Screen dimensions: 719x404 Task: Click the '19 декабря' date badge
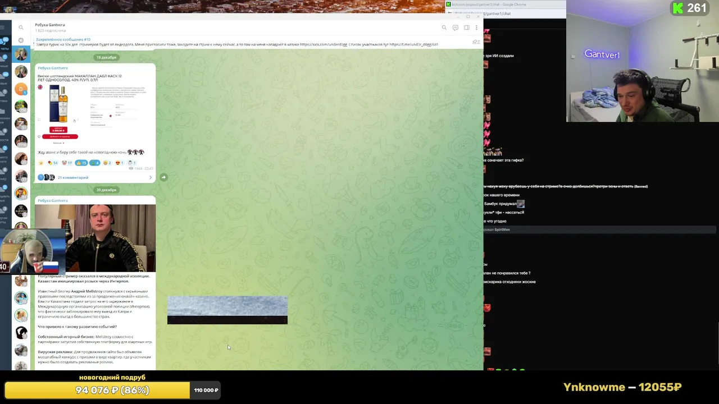[x=106, y=57]
